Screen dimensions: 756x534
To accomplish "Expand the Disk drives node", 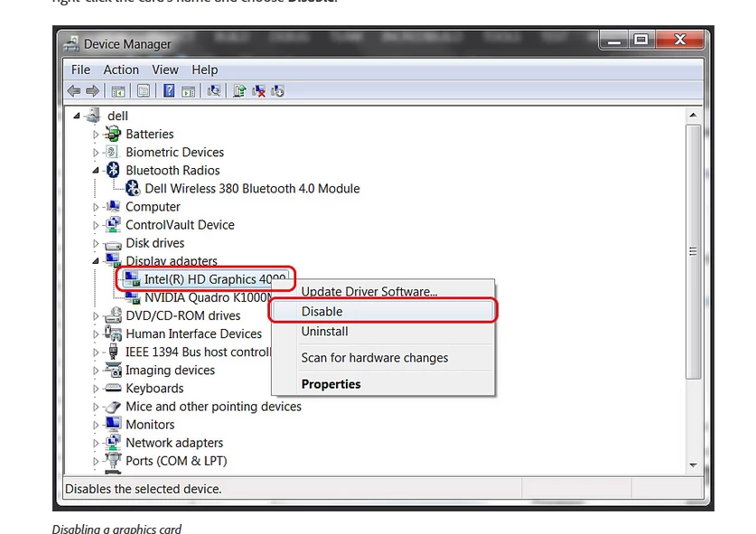I will pyautogui.click(x=96, y=243).
